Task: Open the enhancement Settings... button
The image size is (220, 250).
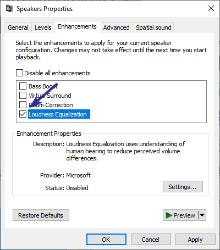Action: [x=183, y=187]
